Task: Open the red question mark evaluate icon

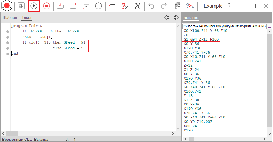Action: pos(125,6)
